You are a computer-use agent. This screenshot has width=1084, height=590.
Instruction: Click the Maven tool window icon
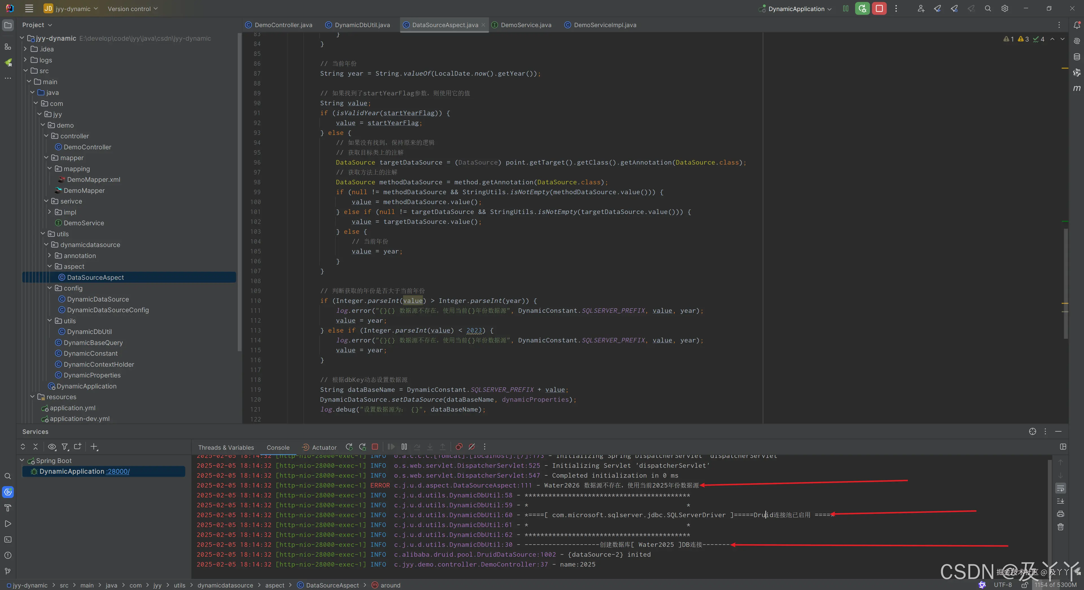pos(1076,88)
